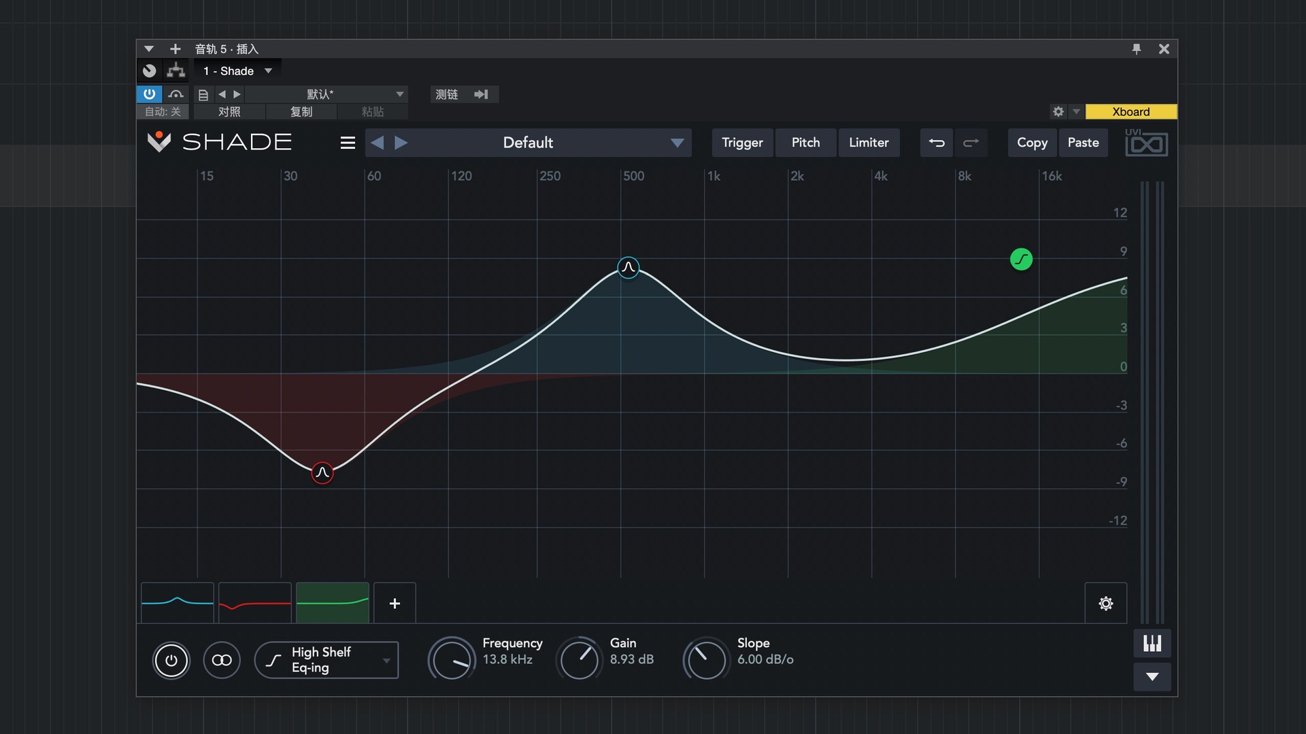The height and width of the screenshot is (734, 1306).
Task: Select the cyan bell filter node
Action: (629, 267)
